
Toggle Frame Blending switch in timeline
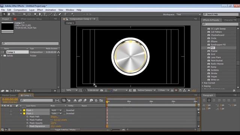[x=80, y=100]
